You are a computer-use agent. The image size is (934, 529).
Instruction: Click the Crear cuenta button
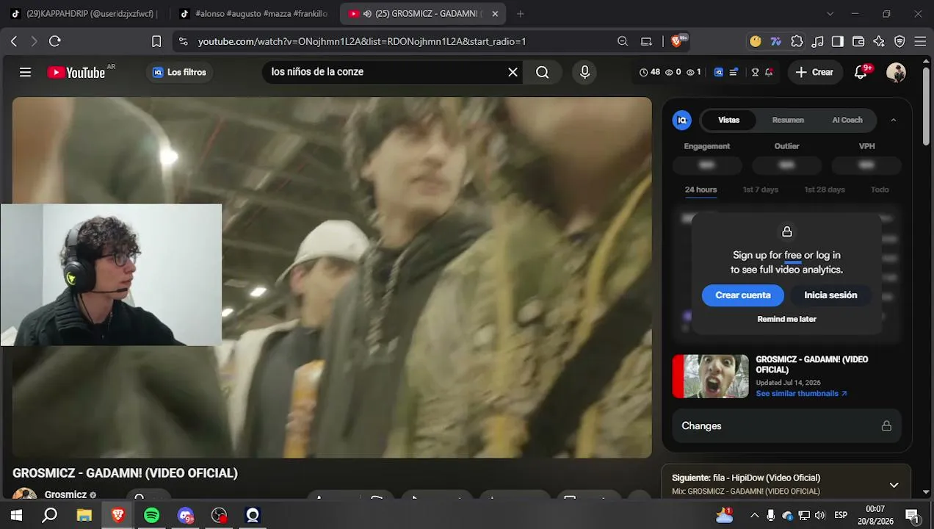(743, 295)
